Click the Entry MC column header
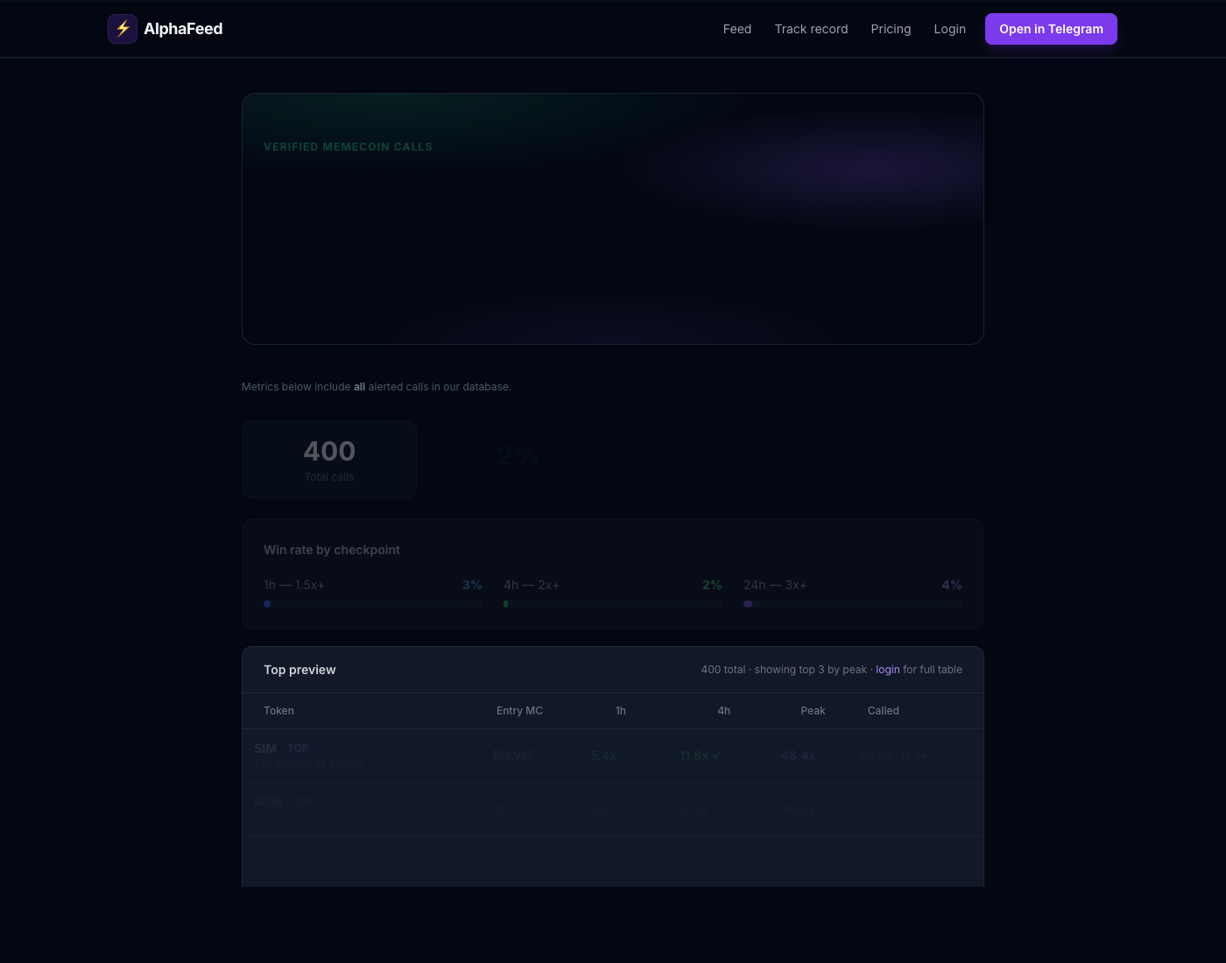The height and width of the screenshot is (963, 1226). [519, 711]
